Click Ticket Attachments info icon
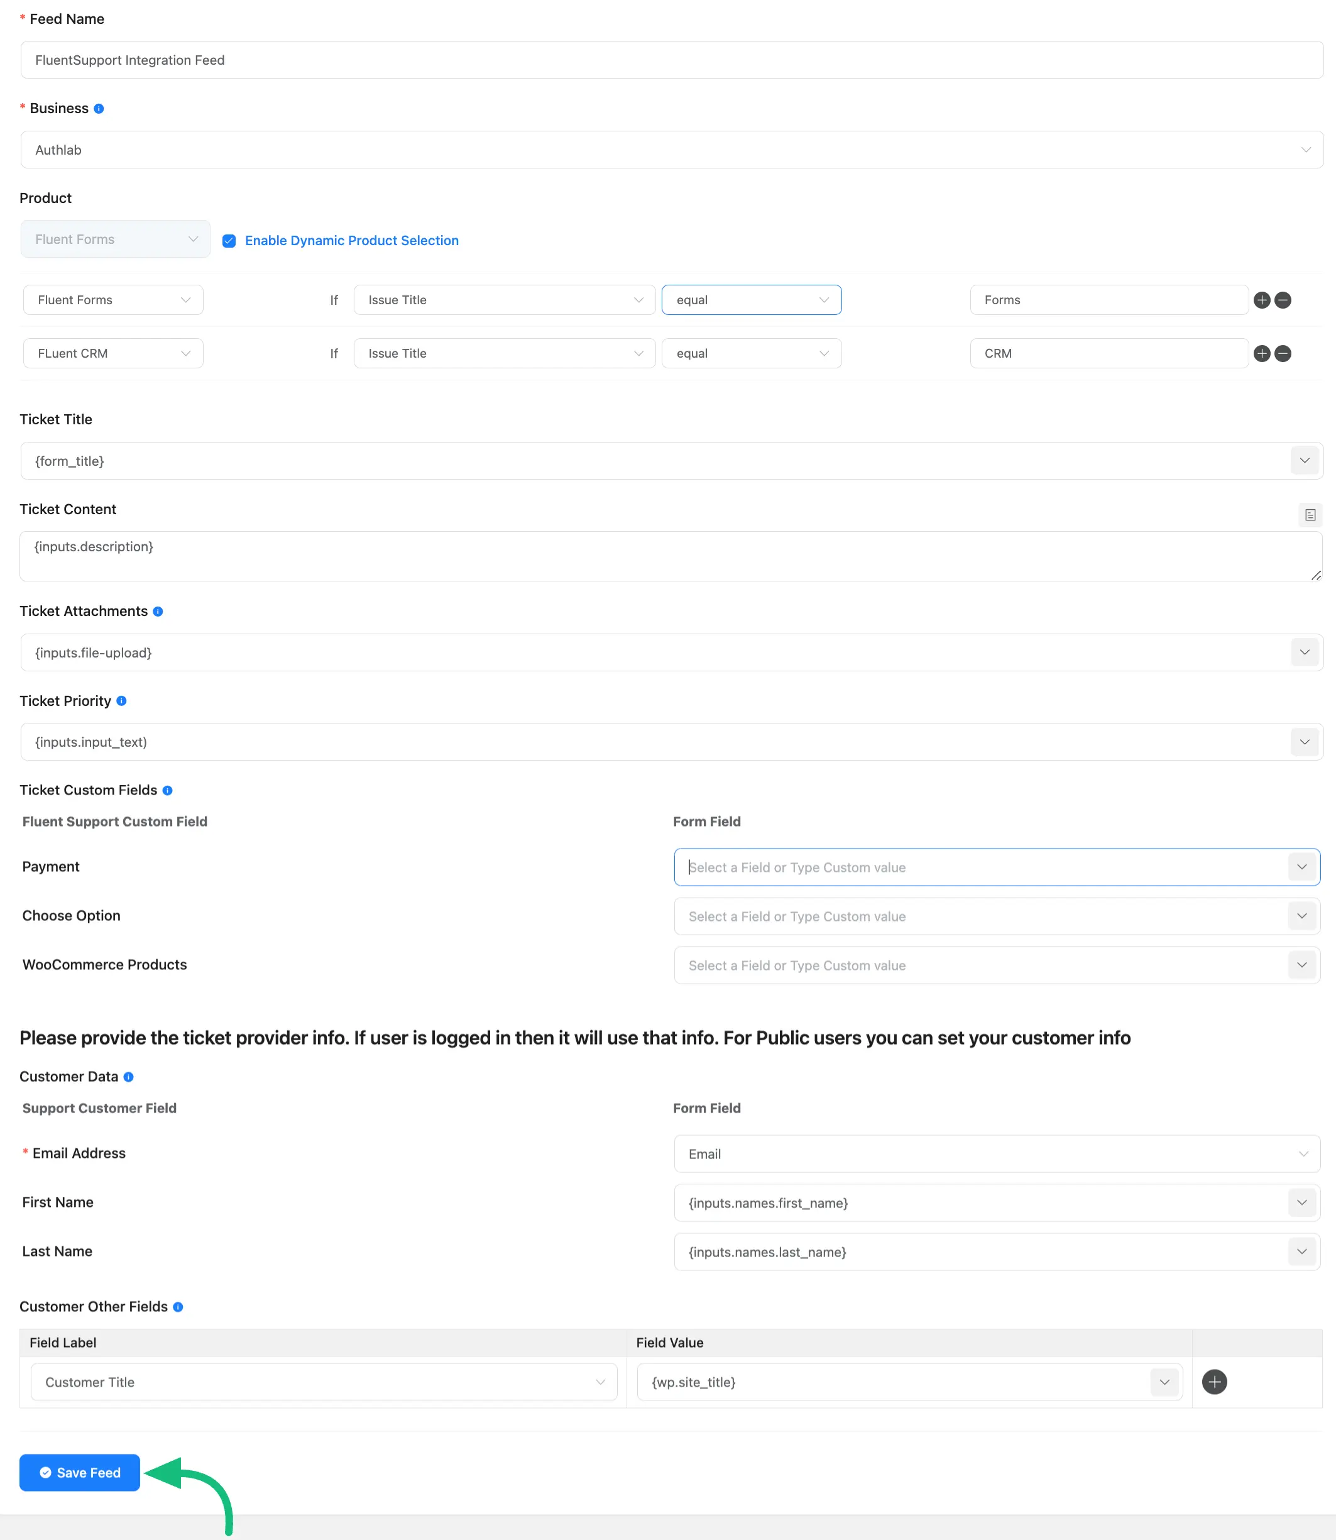1336x1540 pixels. [157, 612]
